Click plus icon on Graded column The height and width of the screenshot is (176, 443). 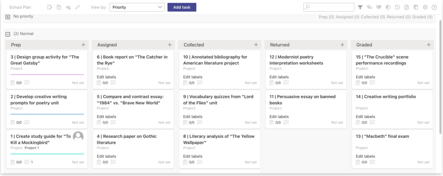[429, 44]
